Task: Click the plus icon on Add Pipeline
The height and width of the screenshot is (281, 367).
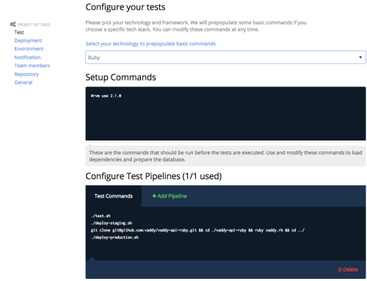Action: tap(154, 196)
